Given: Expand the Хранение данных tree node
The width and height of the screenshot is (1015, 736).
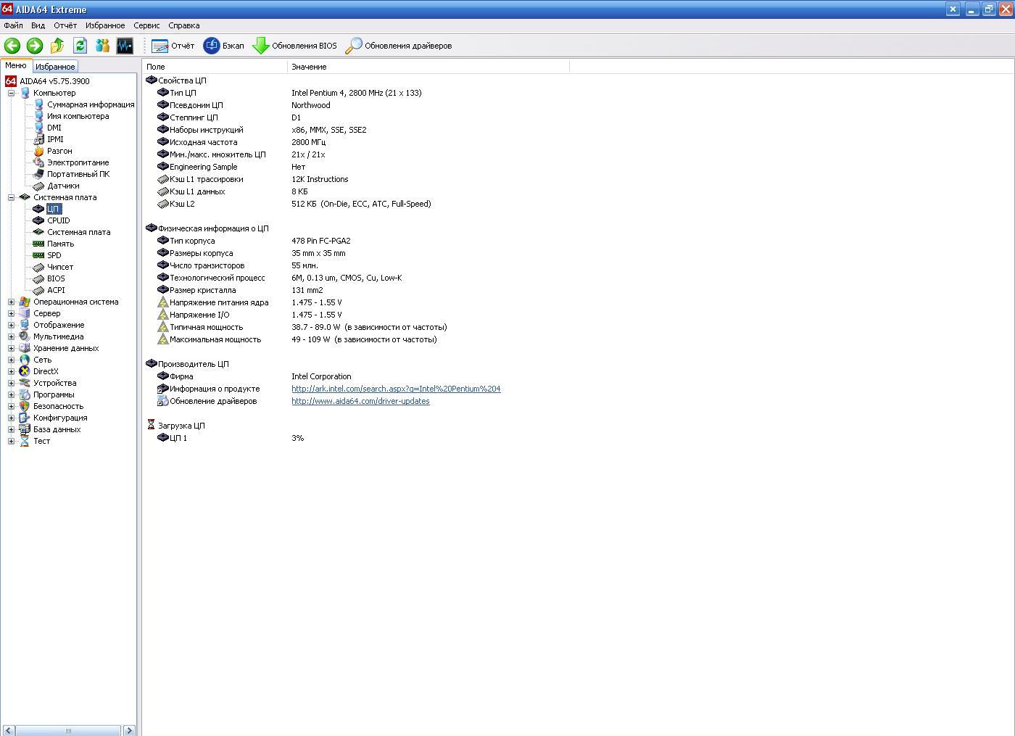Looking at the screenshot, I should [11, 348].
